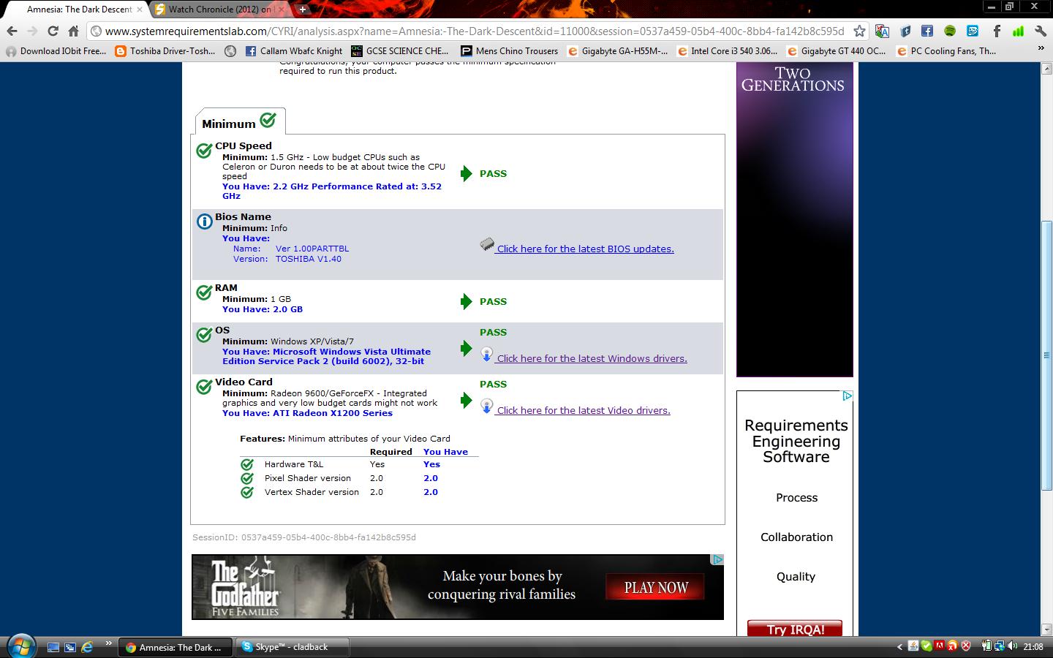The height and width of the screenshot is (658, 1053).
Task: Open a new tab with the plus button
Action: pyautogui.click(x=303, y=10)
